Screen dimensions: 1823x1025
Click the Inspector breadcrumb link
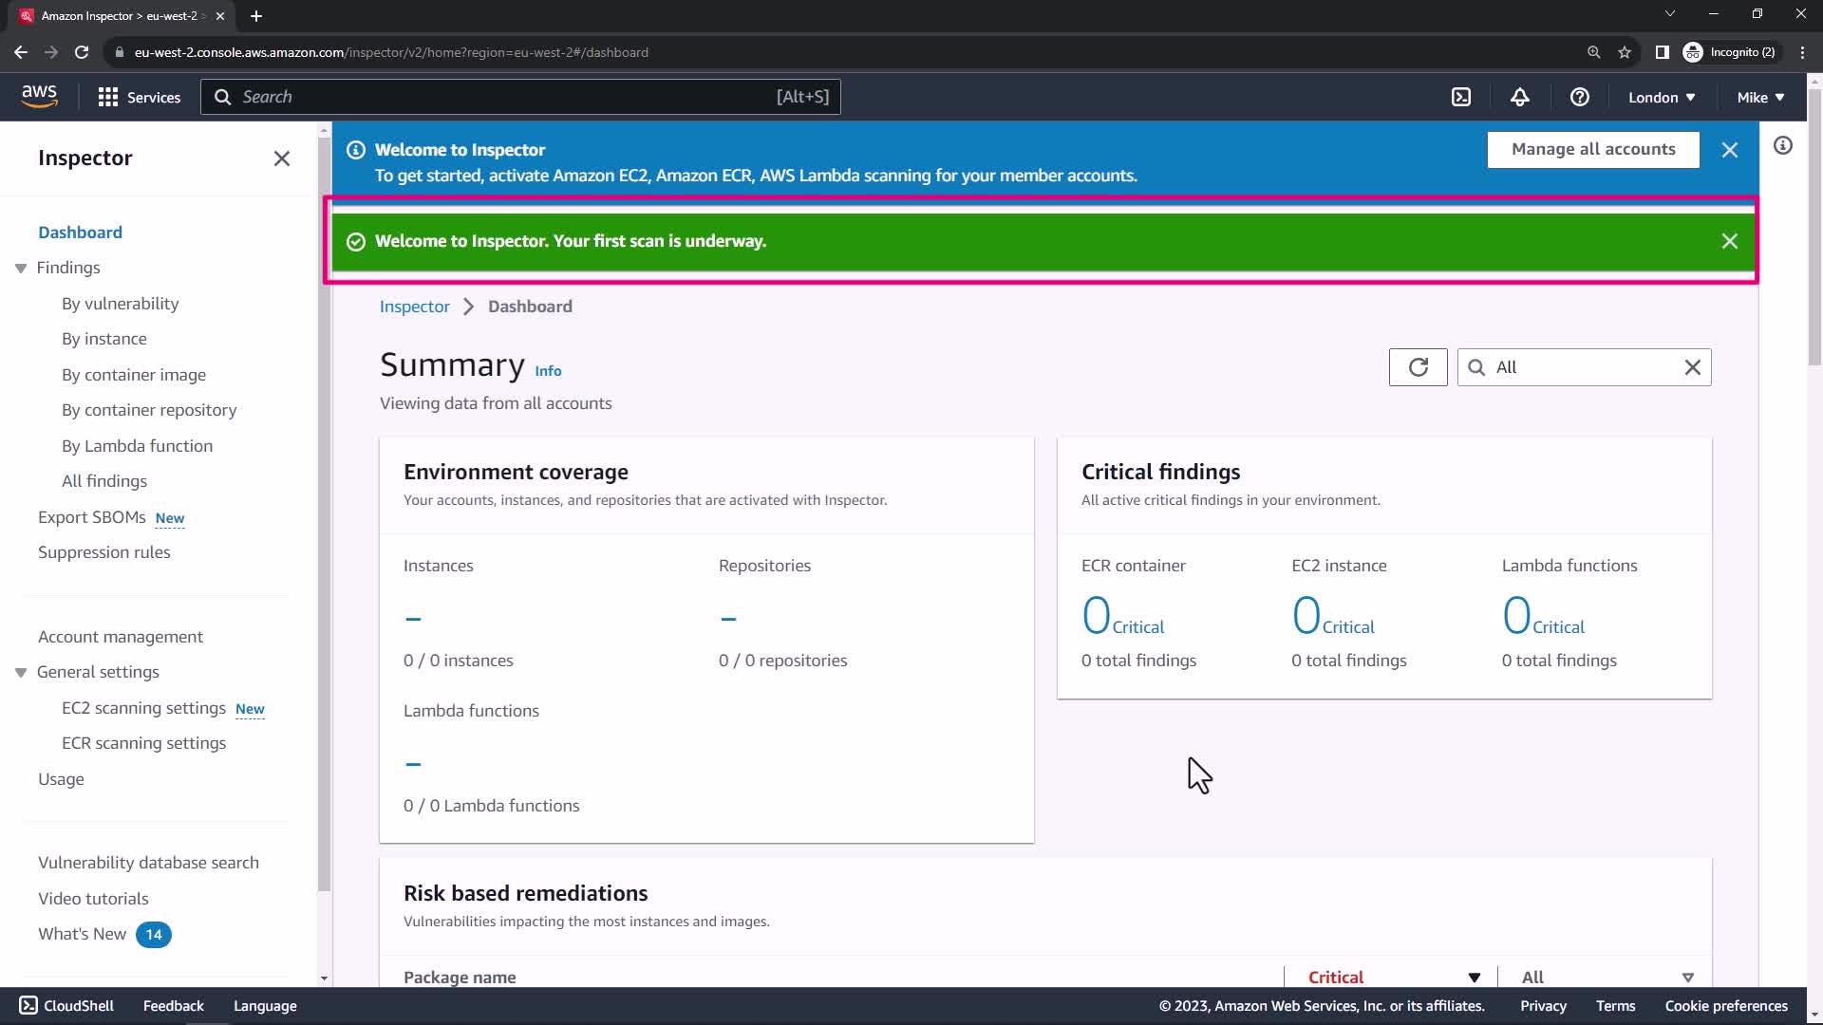pos(414,307)
